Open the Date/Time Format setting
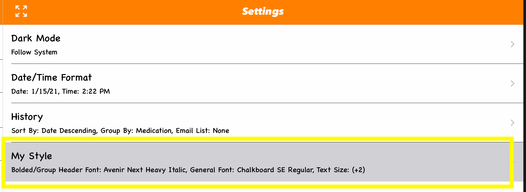The image size is (526, 192). (x=51, y=78)
